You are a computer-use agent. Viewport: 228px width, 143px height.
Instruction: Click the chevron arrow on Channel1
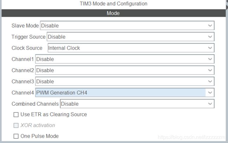(x=210, y=59)
